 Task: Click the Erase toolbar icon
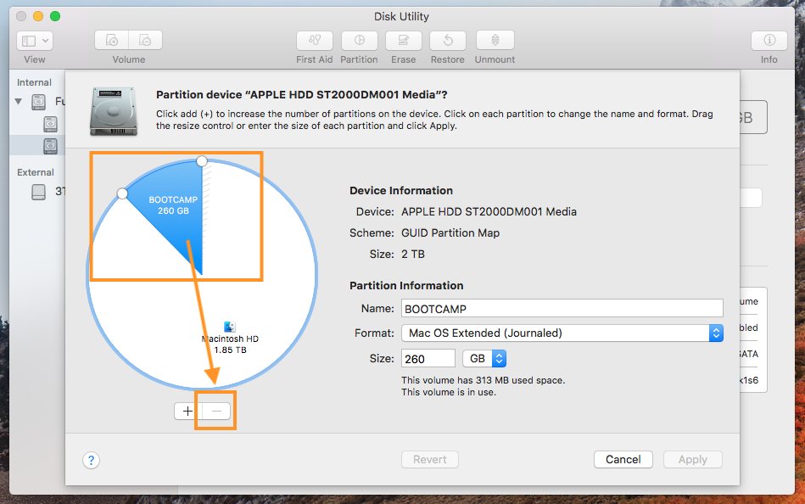404,41
